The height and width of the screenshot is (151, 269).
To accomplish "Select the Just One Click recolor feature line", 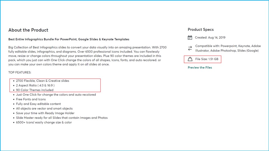I will coord(56,95).
